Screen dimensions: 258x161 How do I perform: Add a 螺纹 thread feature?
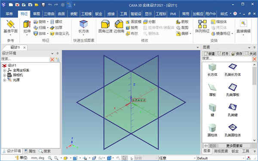pos(56,22)
